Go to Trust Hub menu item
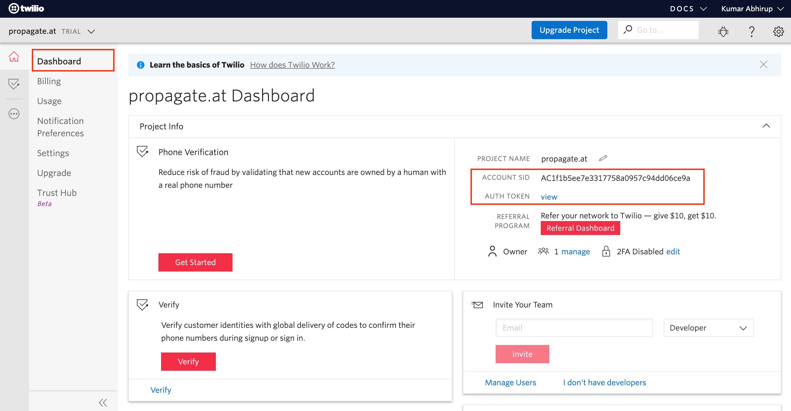 point(57,193)
